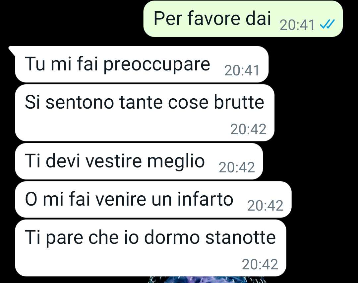Click timestamp under 'Ti pare che io dormo stanotte'
Image resolution: width=358 pixels, height=283 pixels.
(260, 264)
